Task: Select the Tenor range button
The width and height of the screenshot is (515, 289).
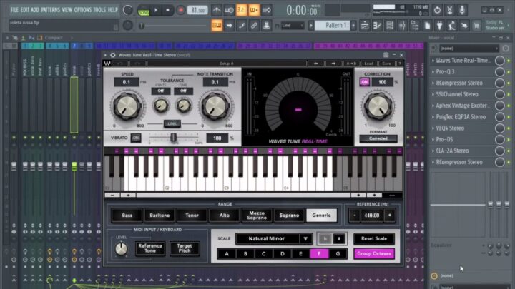Action: (192, 216)
